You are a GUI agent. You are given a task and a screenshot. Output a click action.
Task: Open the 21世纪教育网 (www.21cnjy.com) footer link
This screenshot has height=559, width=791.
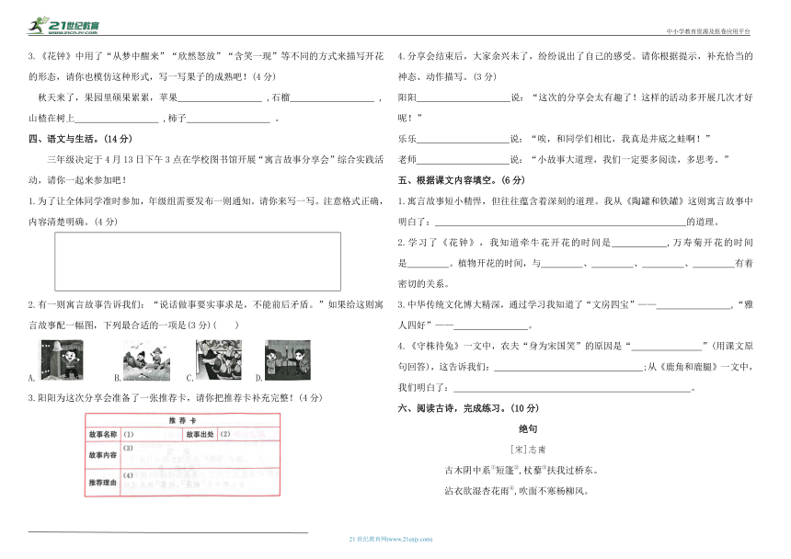391,539
